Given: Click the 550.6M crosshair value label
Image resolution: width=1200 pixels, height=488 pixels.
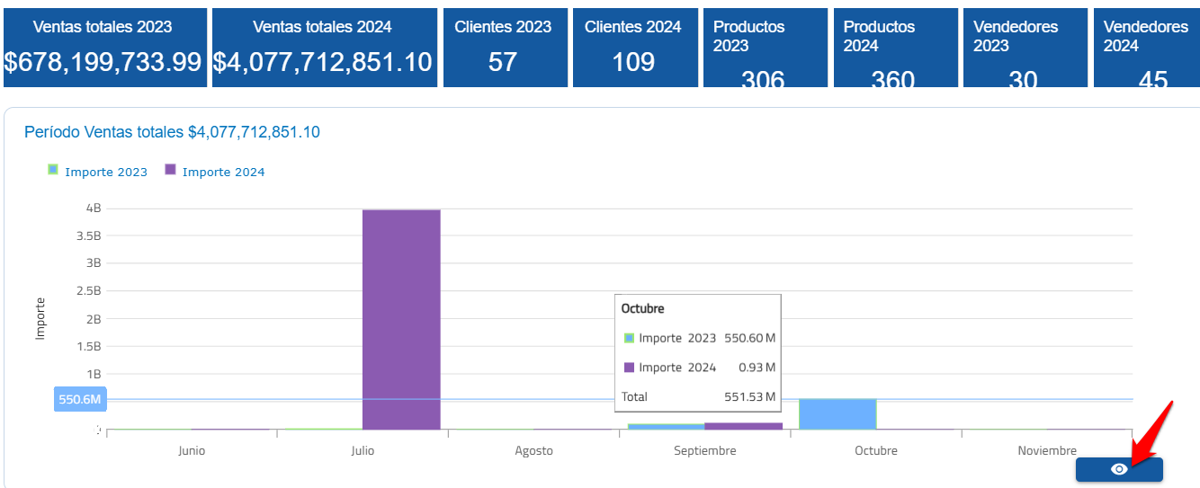Looking at the screenshot, I should pyautogui.click(x=80, y=399).
